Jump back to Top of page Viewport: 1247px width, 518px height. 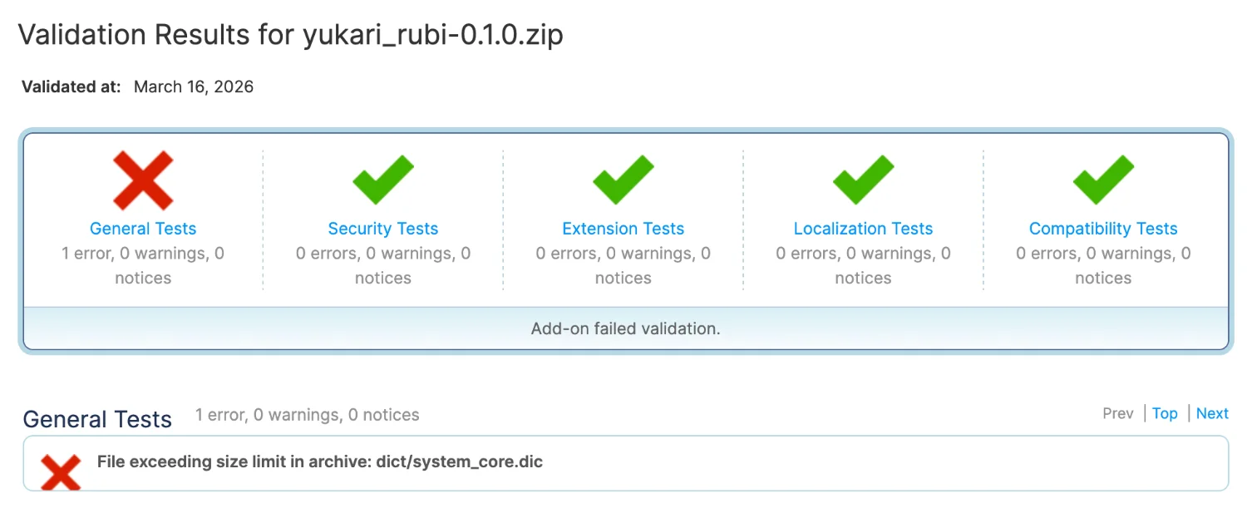(x=1165, y=413)
